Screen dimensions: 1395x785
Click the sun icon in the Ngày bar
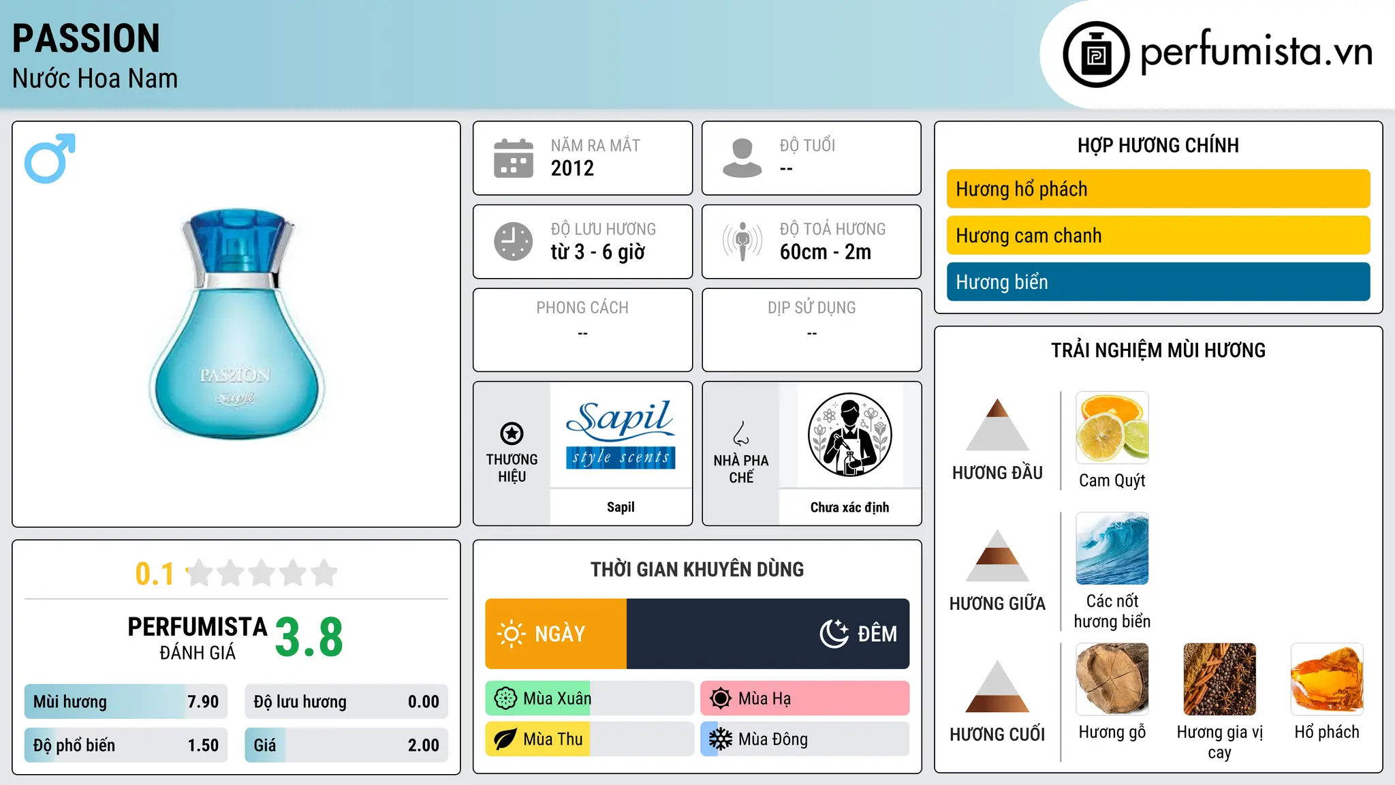(511, 634)
